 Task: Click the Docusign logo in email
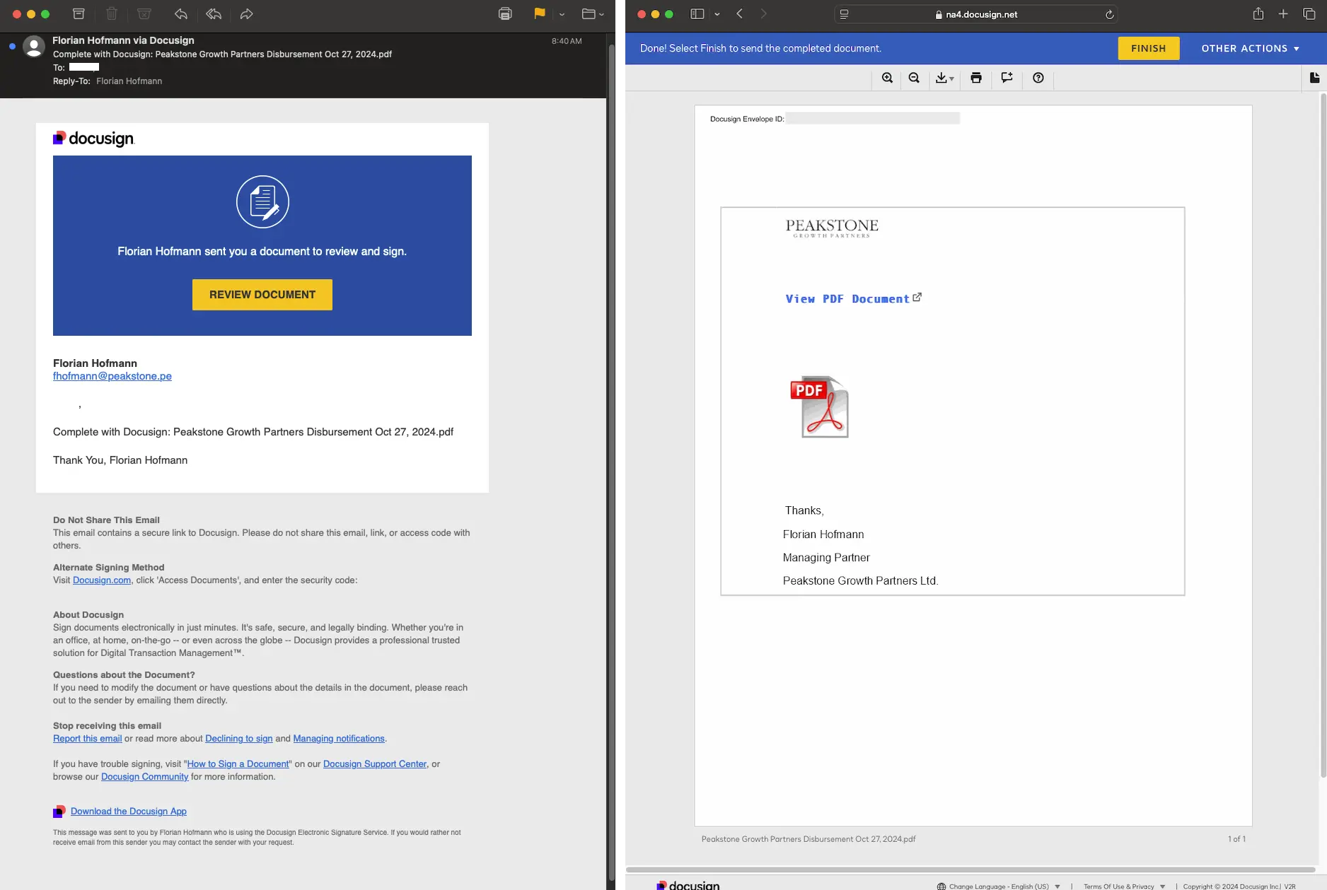tap(93, 138)
